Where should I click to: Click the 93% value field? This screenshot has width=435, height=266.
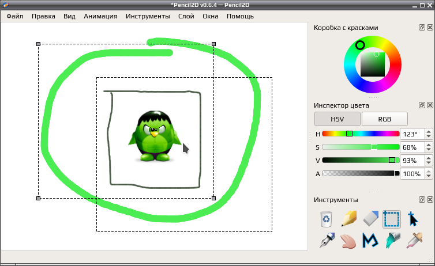(x=412, y=161)
